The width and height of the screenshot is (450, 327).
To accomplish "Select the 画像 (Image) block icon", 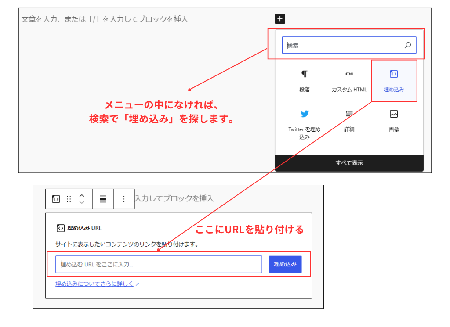I will pos(394,114).
